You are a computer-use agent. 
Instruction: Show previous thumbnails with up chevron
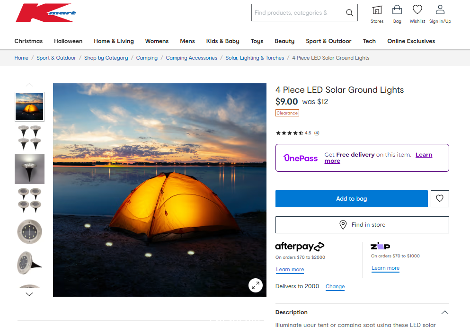coord(29,85)
